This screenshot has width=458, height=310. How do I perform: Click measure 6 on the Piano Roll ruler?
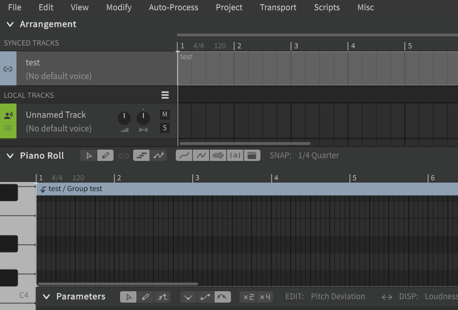(x=432, y=178)
